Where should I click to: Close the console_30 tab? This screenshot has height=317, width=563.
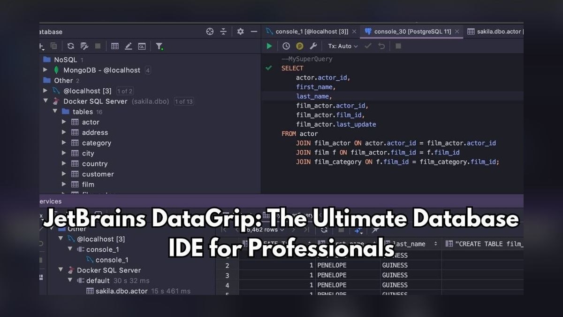[x=457, y=31]
